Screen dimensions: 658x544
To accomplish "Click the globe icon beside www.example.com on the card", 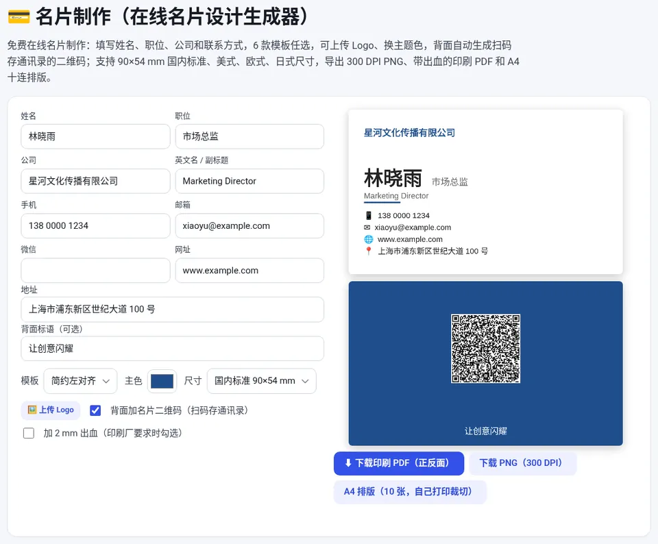I will click(369, 239).
